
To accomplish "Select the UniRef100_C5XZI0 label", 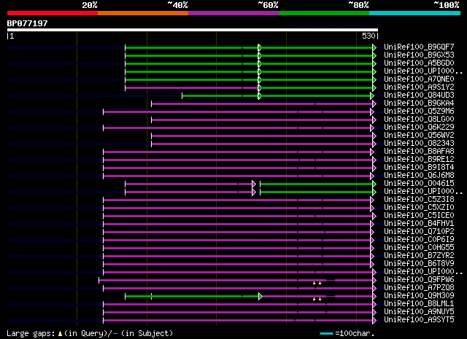I will click(419, 208).
